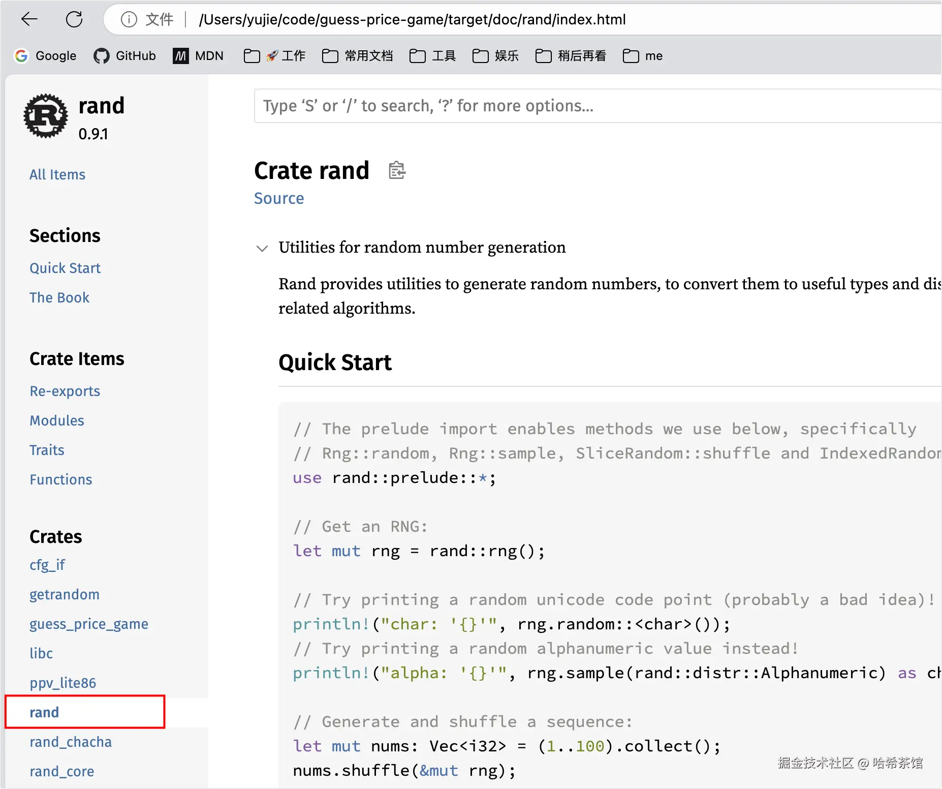The height and width of the screenshot is (789, 942).
Task: Collapse the crate description chevron
Action: tap(262, 249)
